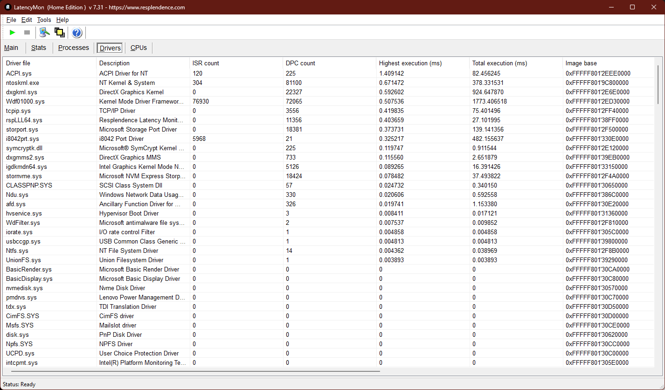665x390 pixels.
Task: Open help via the blue question mark
Action: 77,33
